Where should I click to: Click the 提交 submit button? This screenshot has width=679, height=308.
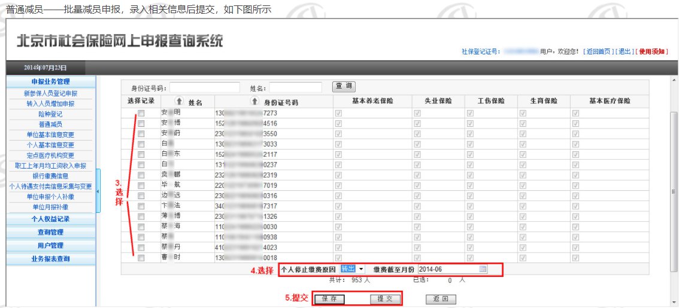pos(384,298)
